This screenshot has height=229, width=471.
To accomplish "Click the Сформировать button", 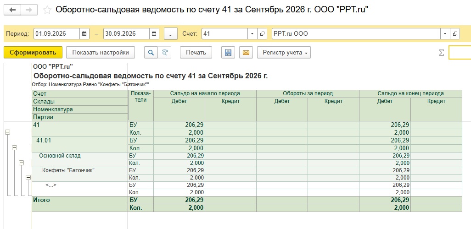I will click(33, 53).
